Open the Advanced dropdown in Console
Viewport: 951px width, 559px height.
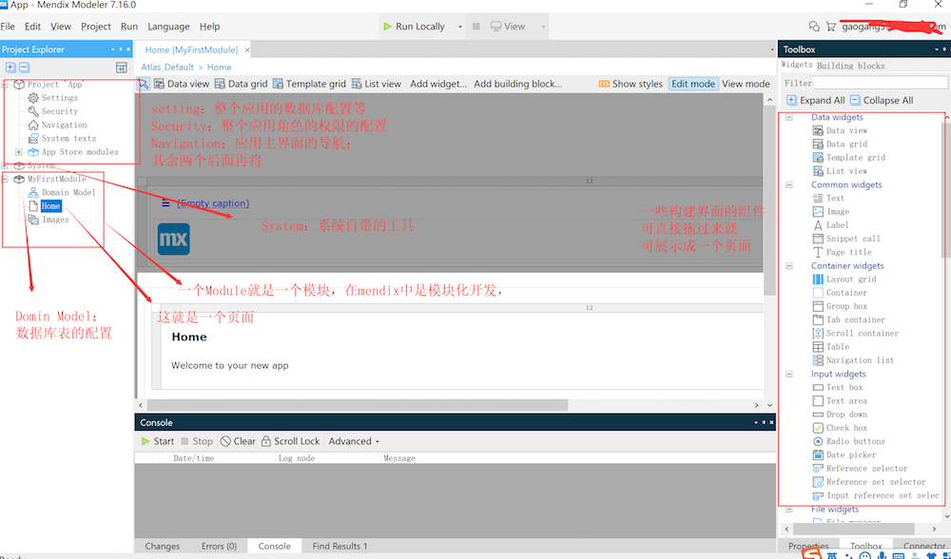pyautogui.click(x=354, y=441)
